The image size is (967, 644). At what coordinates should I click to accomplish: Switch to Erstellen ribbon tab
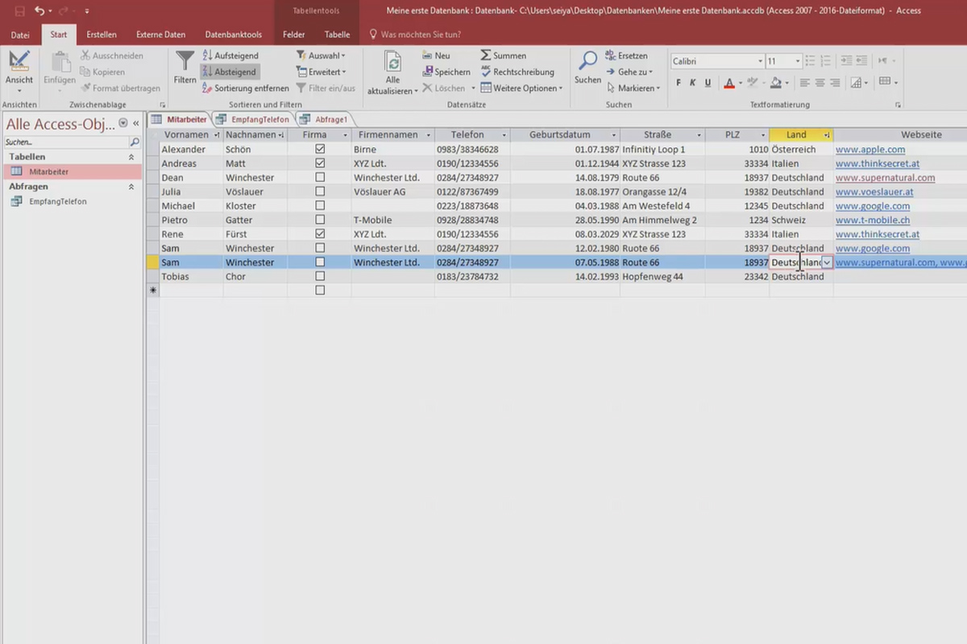point(102,35)
